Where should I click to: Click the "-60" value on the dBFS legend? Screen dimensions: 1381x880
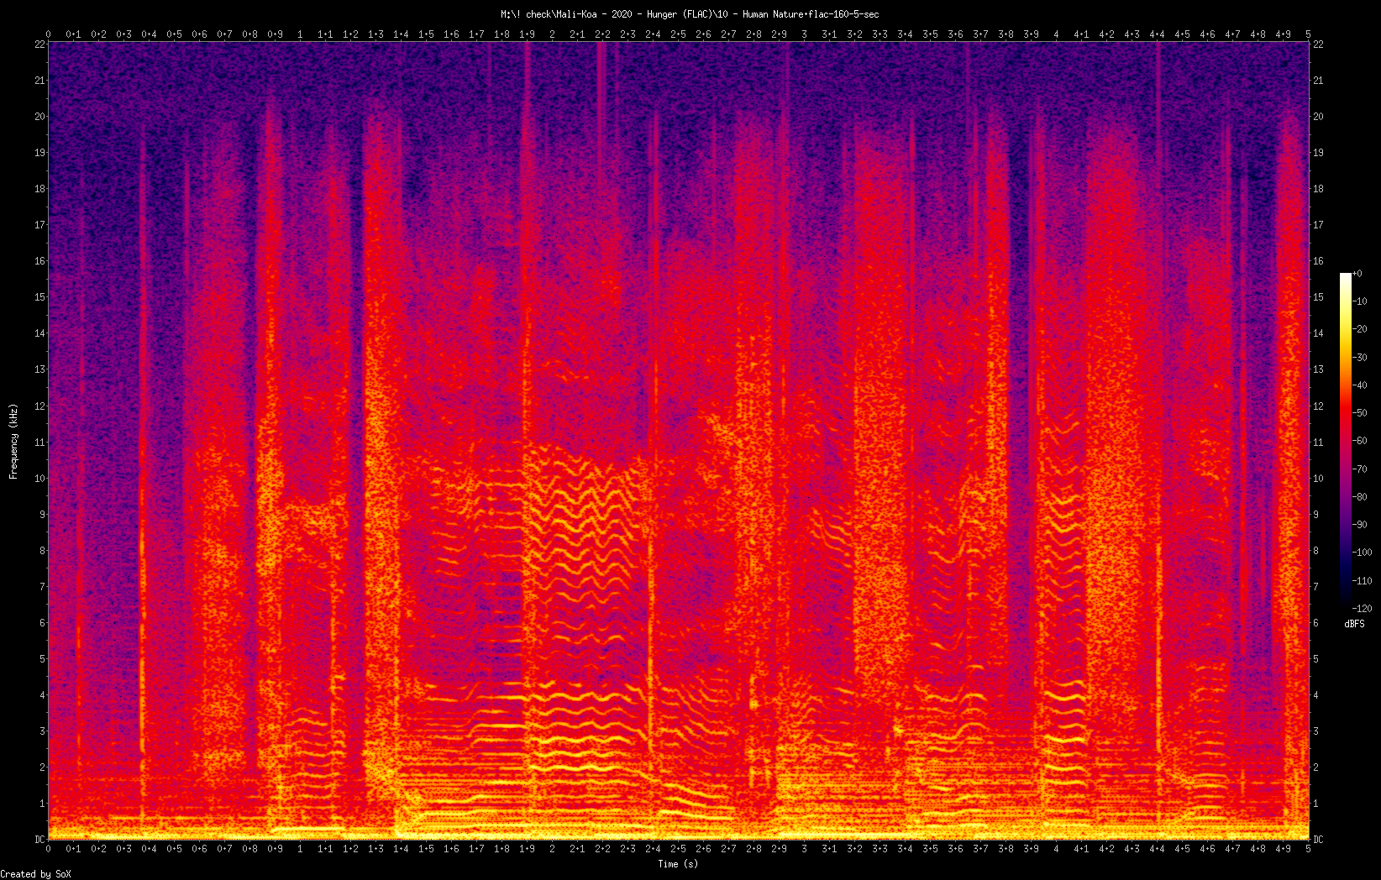tap(1360, 441)
